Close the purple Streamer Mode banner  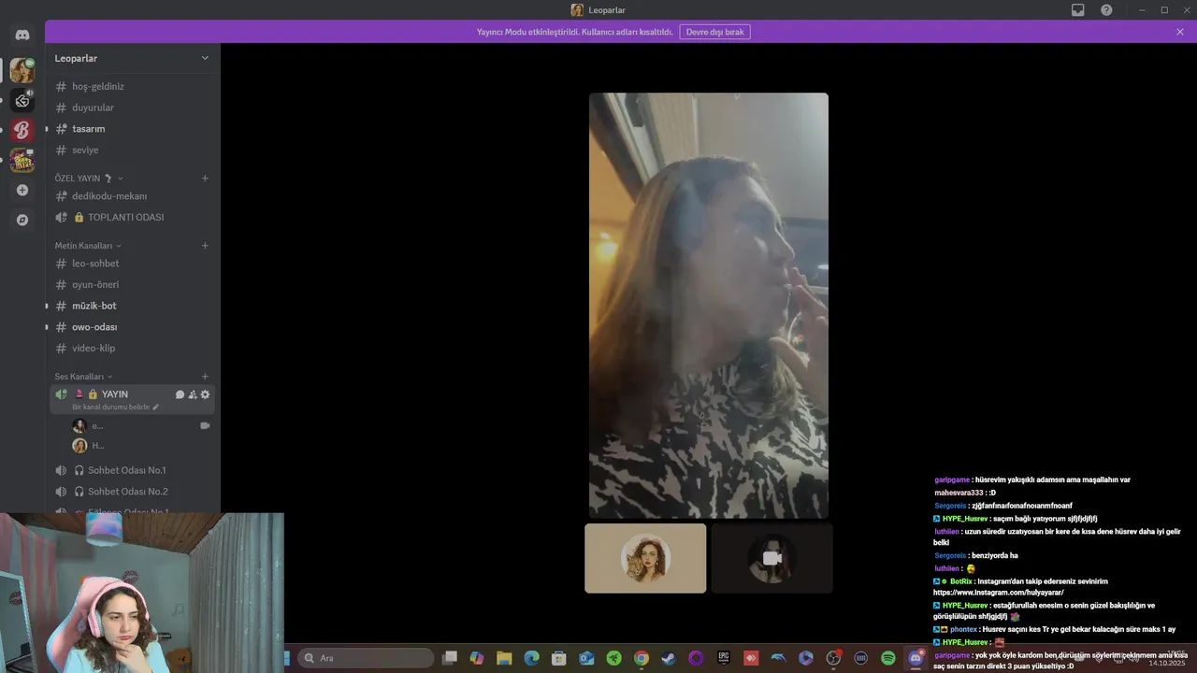coord(1180,32)
